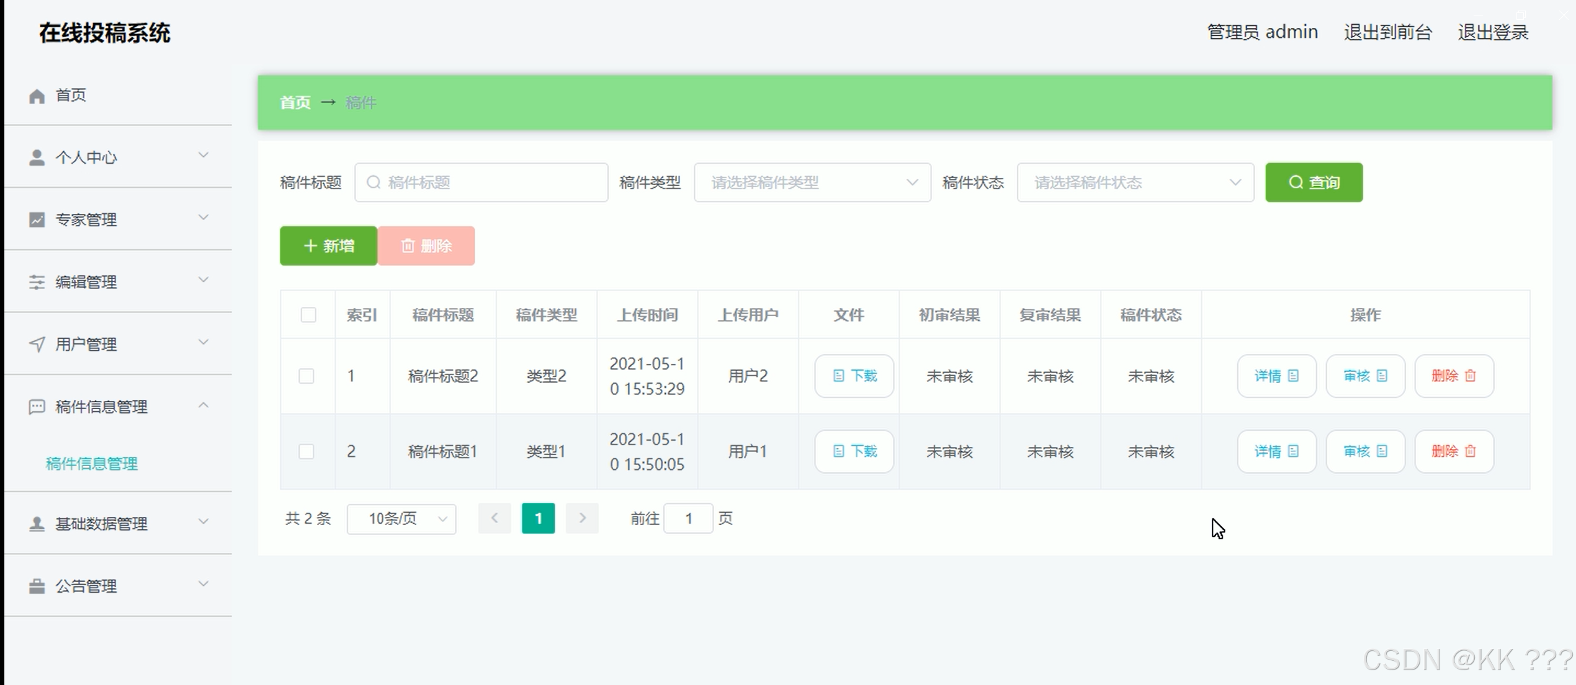Click inside the 稿件标题 search input
The height and width of the screenshot is (685, 1576).
tap(481, 182)
